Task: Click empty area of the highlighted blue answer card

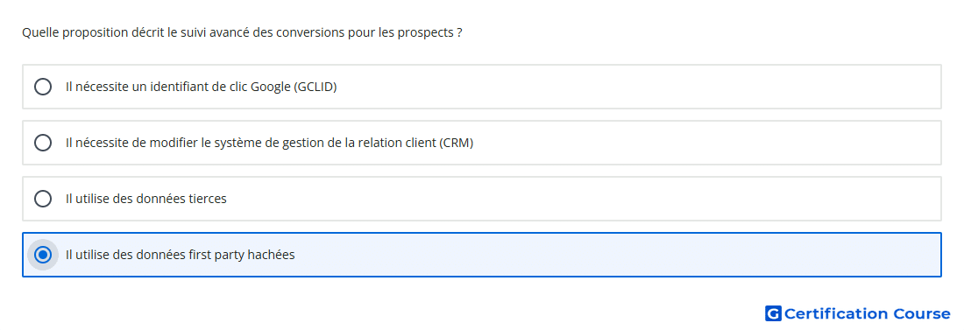Action: click(615, 255)
